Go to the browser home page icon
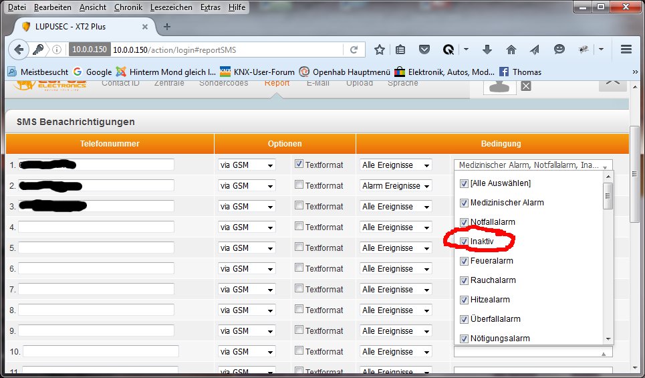The height and width of the screenshot is (378, 645). coord(511,50)
